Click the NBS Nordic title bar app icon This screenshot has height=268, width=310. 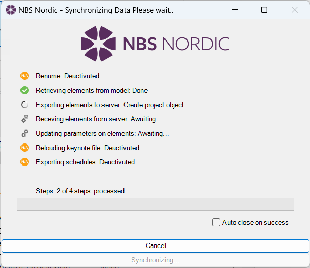click(11, 10)
